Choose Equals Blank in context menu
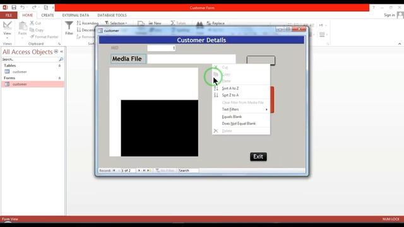 [x=241, y=117]
